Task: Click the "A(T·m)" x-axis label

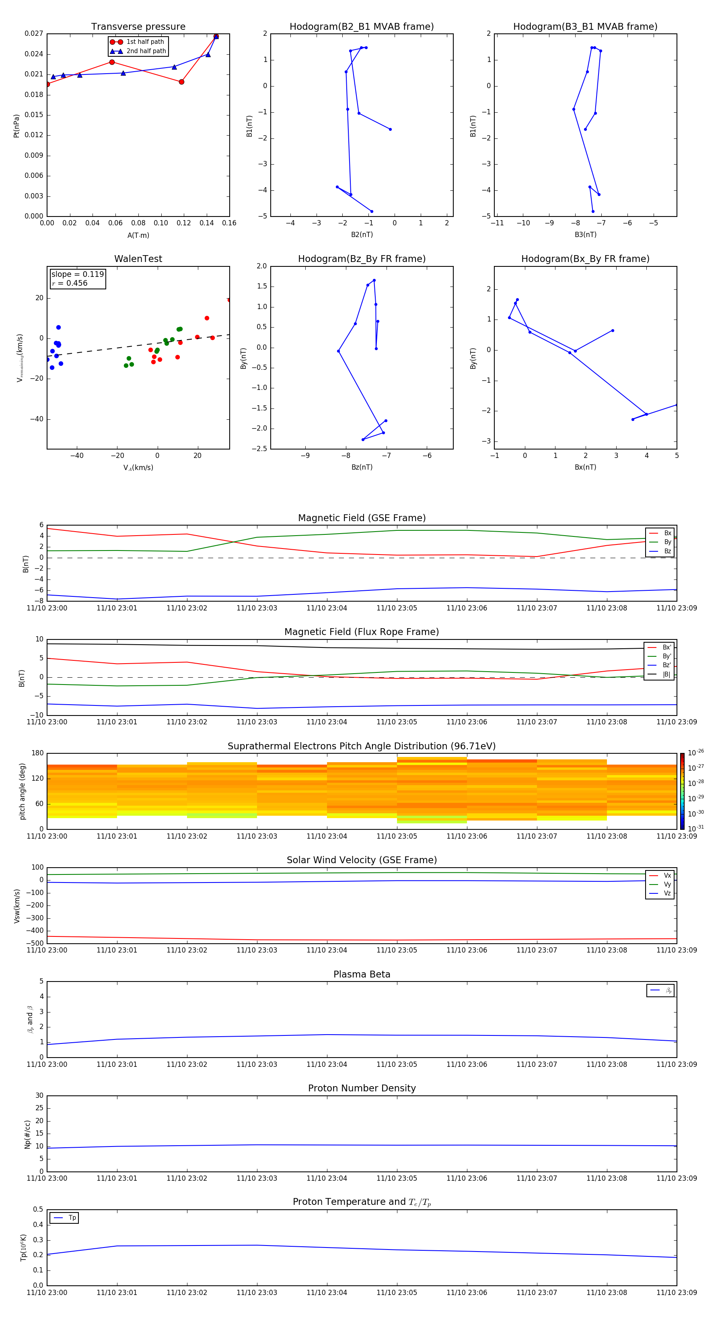Action: [x=138, y=235]
